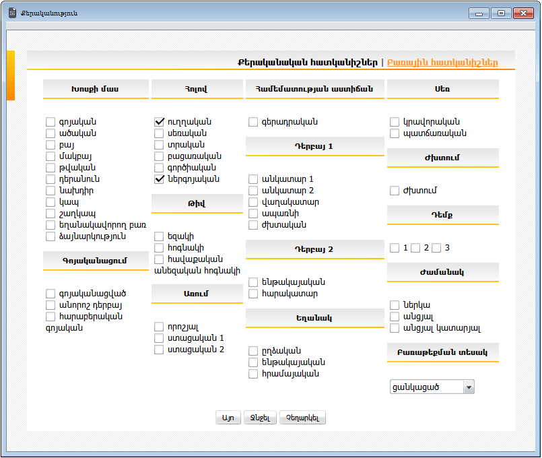This screenshot has width=542, height=458.
Task: Check the ձայնարկություն checkbox
Action: [50, 236]
